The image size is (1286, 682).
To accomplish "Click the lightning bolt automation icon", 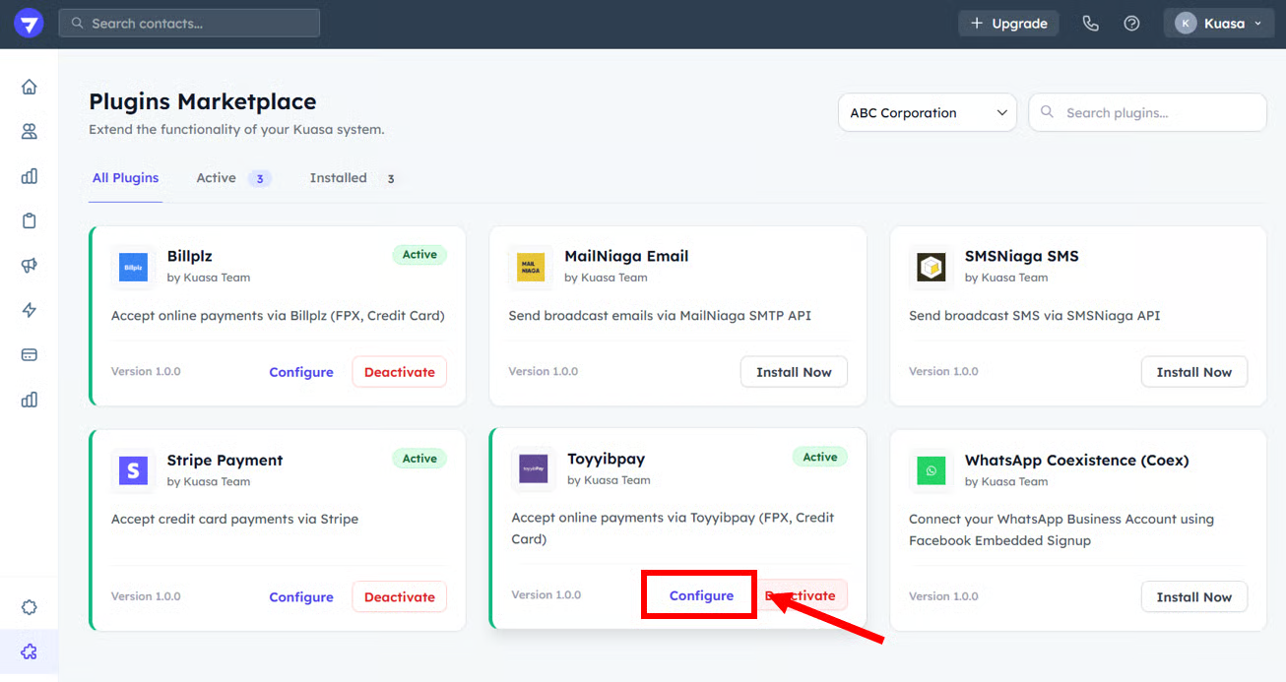I will coord(29,310).
